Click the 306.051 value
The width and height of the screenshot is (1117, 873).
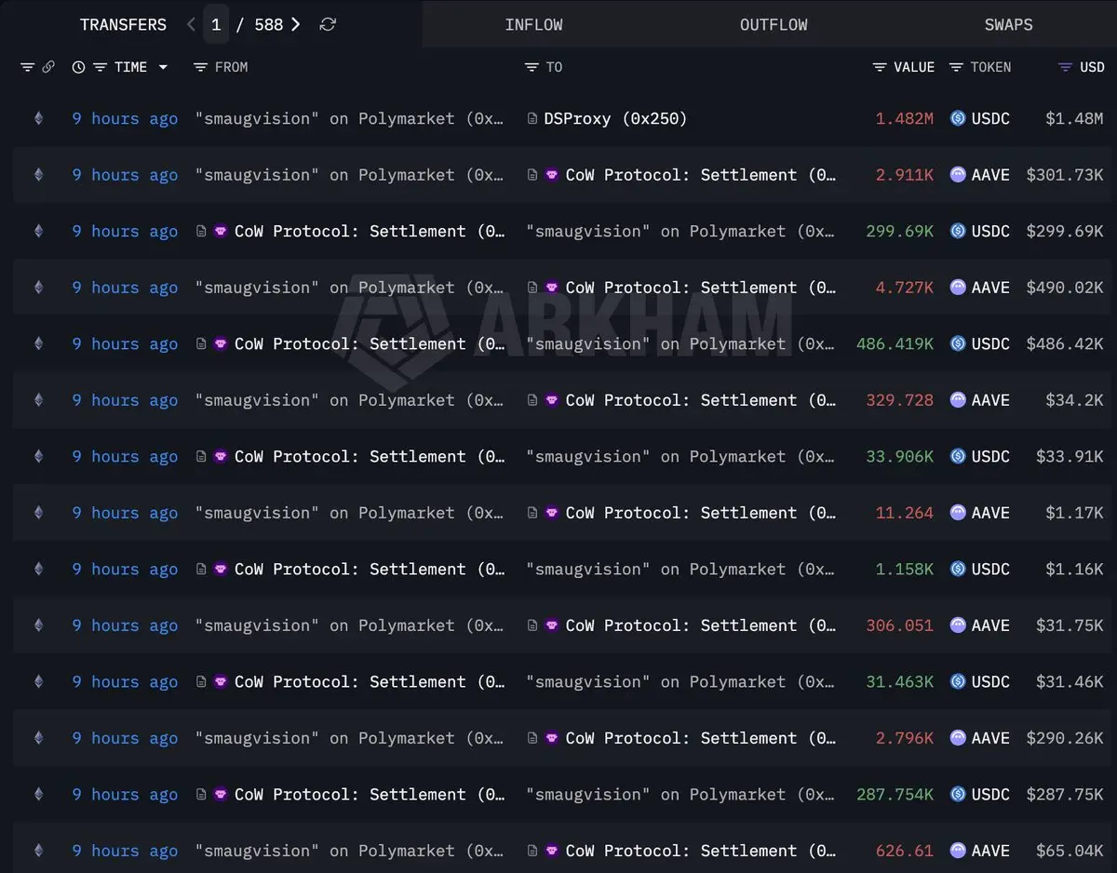[x=899, y=625]
